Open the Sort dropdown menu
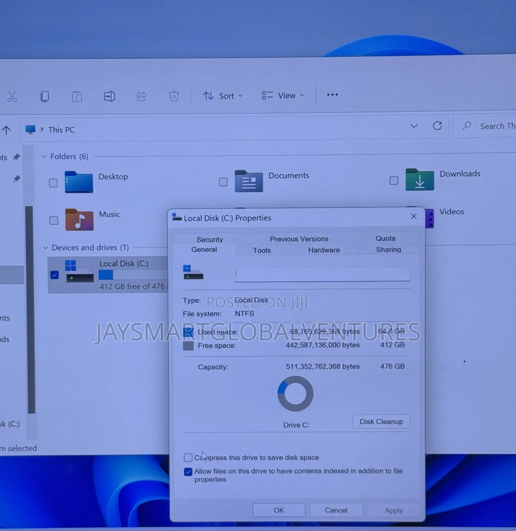 [223, 96]
